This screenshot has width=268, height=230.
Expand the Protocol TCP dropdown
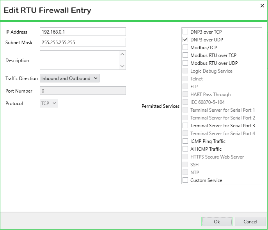point(49,103)
